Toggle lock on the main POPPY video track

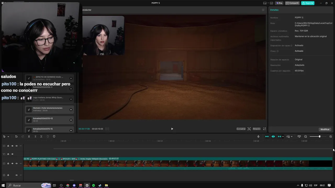8,163
